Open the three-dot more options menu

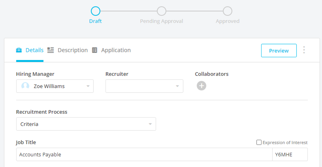point(304,50)
